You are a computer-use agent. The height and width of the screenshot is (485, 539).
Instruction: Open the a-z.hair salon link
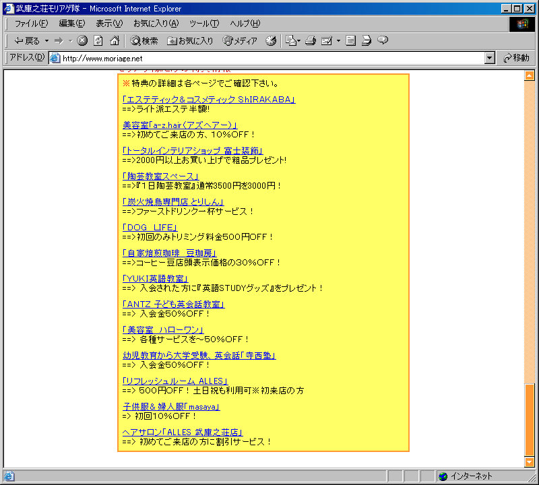coord(180,125)
